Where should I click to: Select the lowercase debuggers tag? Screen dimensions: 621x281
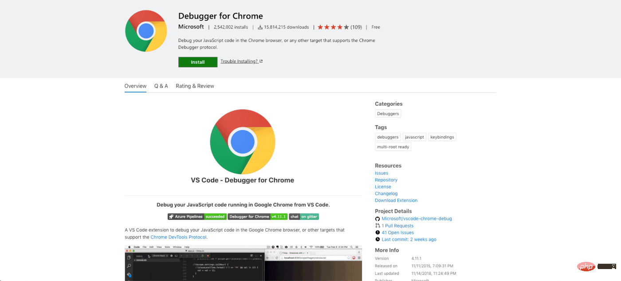point(388,137)
